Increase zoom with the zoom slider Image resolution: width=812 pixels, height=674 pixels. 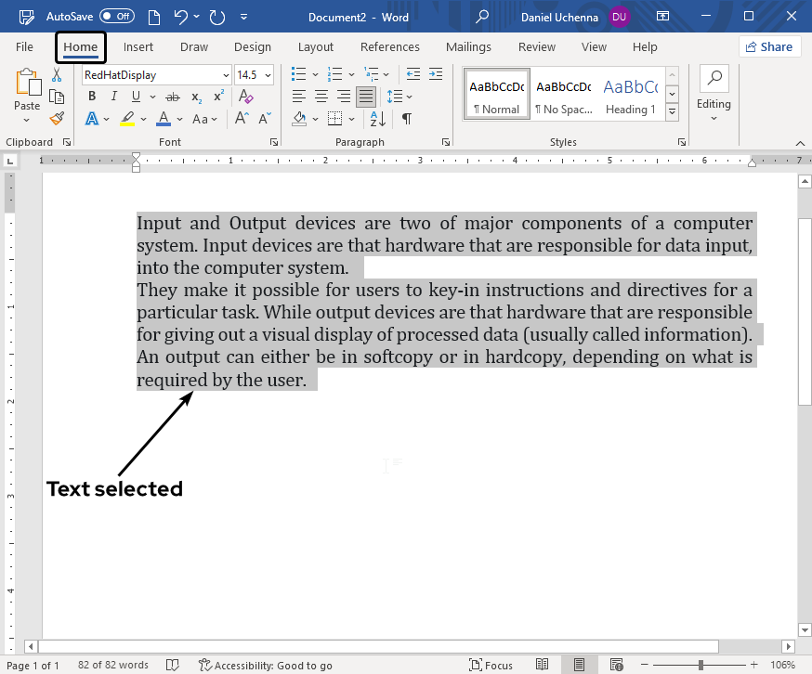tap(756, 665)
